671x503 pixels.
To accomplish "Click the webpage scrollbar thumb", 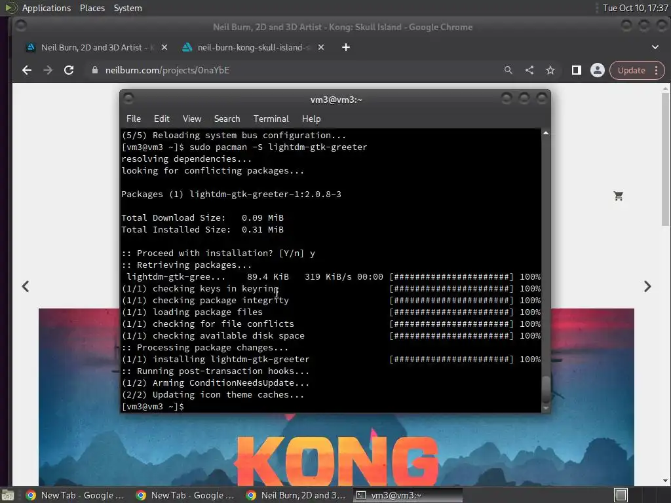I will click(x=665, y=158).
